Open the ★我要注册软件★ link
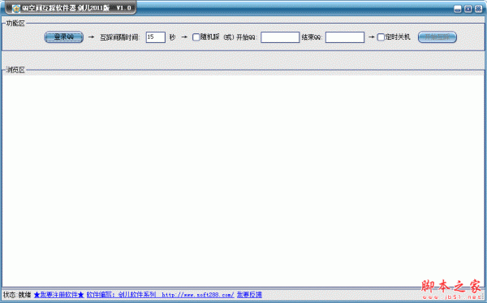Image resolution: width=487 pixels, height=303 pixels. 58,295
